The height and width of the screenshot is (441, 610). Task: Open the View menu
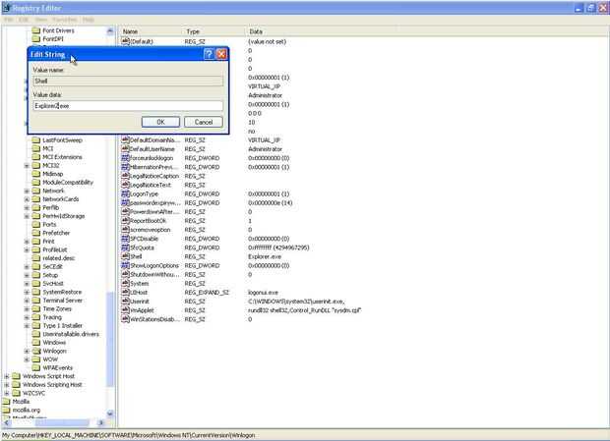click(41, 20)
